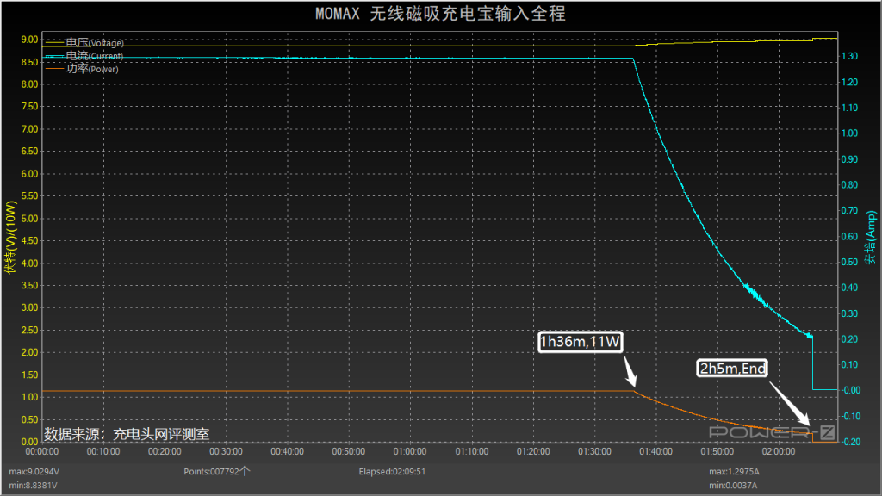Click the 01:40:00 time axis label
The width and height of the screenshot is (882, 496).
[655, 451]
